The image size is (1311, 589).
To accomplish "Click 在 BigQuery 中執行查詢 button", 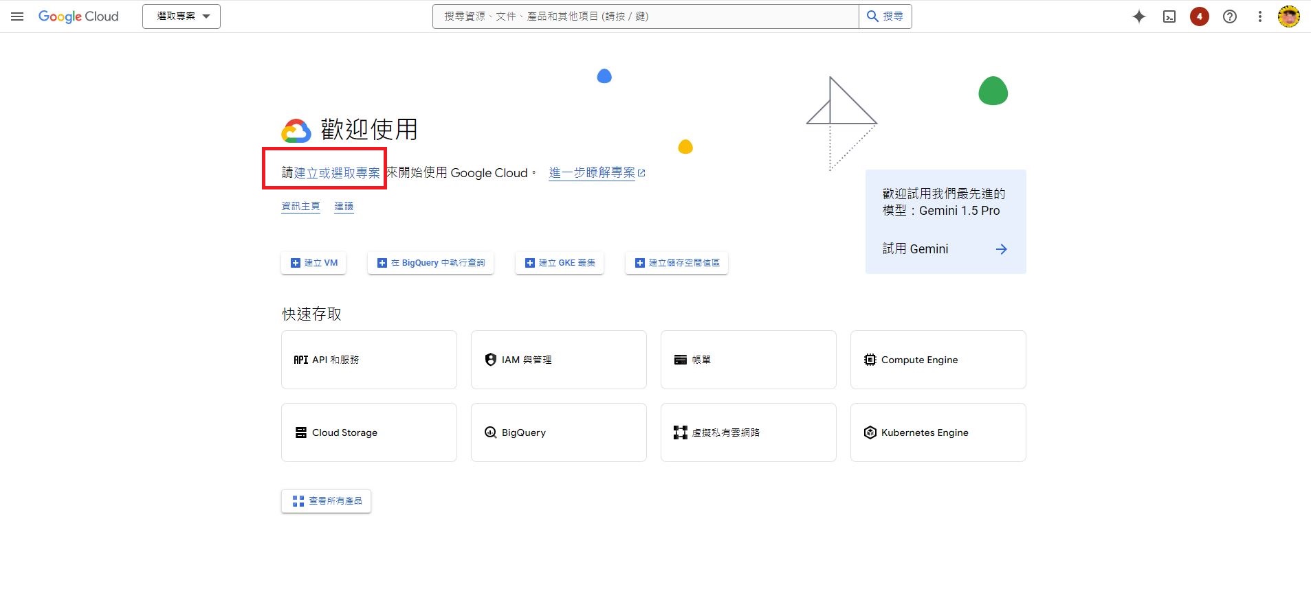I will (x=431, y=263).
